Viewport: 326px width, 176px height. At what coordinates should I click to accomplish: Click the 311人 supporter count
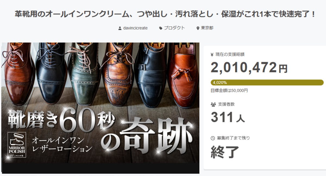(x=228, y=118)
